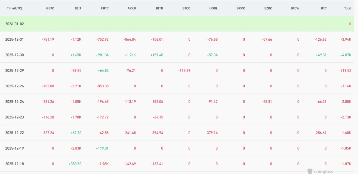Click the 2025-12-31 row date
The height and width of the screenshot is (174, 358).
click(x=14, y=39)
